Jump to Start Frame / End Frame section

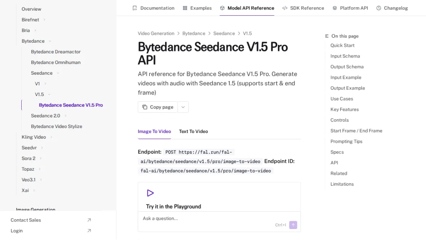[x=356, y=130]
